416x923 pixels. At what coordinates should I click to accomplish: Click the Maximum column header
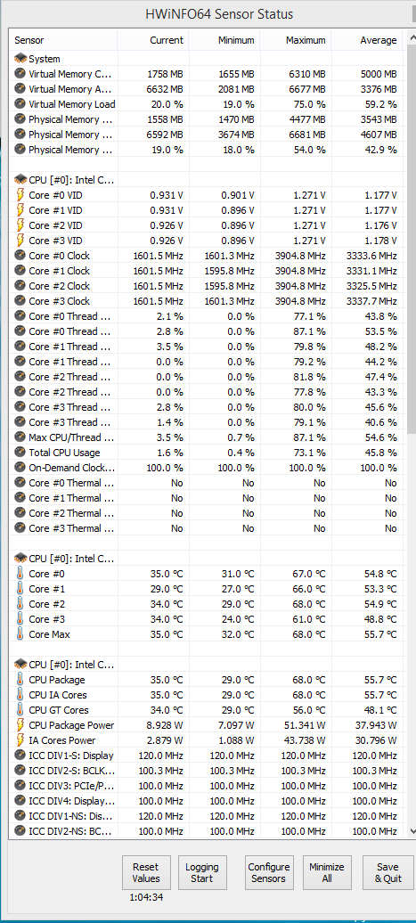[x=295, y=40]
